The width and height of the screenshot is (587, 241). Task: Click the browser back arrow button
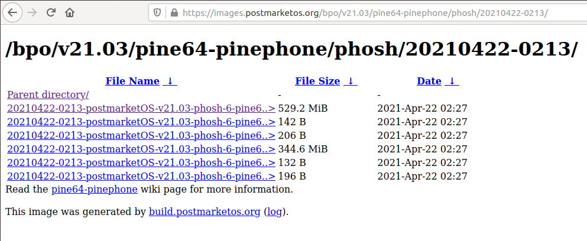click(12, 12)
